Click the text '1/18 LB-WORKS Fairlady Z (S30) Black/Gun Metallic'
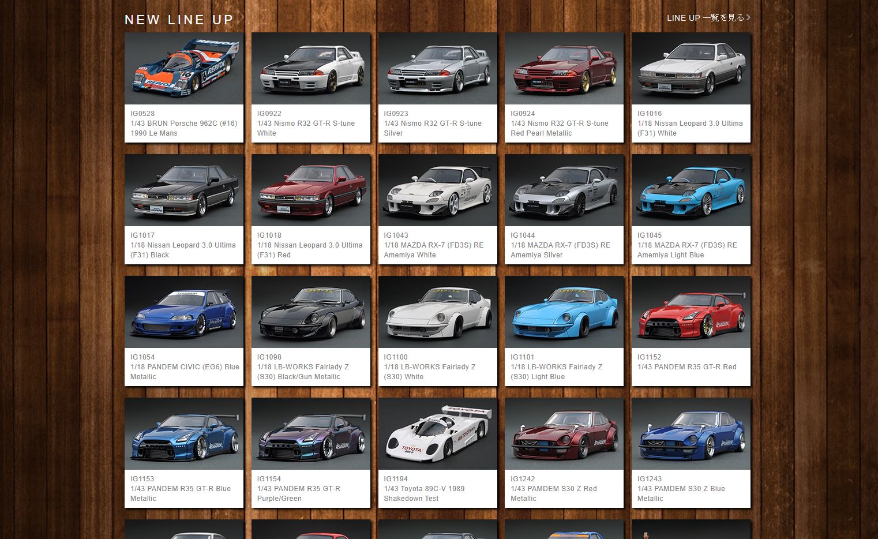Screen dimensions: 878x539 click(x=303, y=372)
